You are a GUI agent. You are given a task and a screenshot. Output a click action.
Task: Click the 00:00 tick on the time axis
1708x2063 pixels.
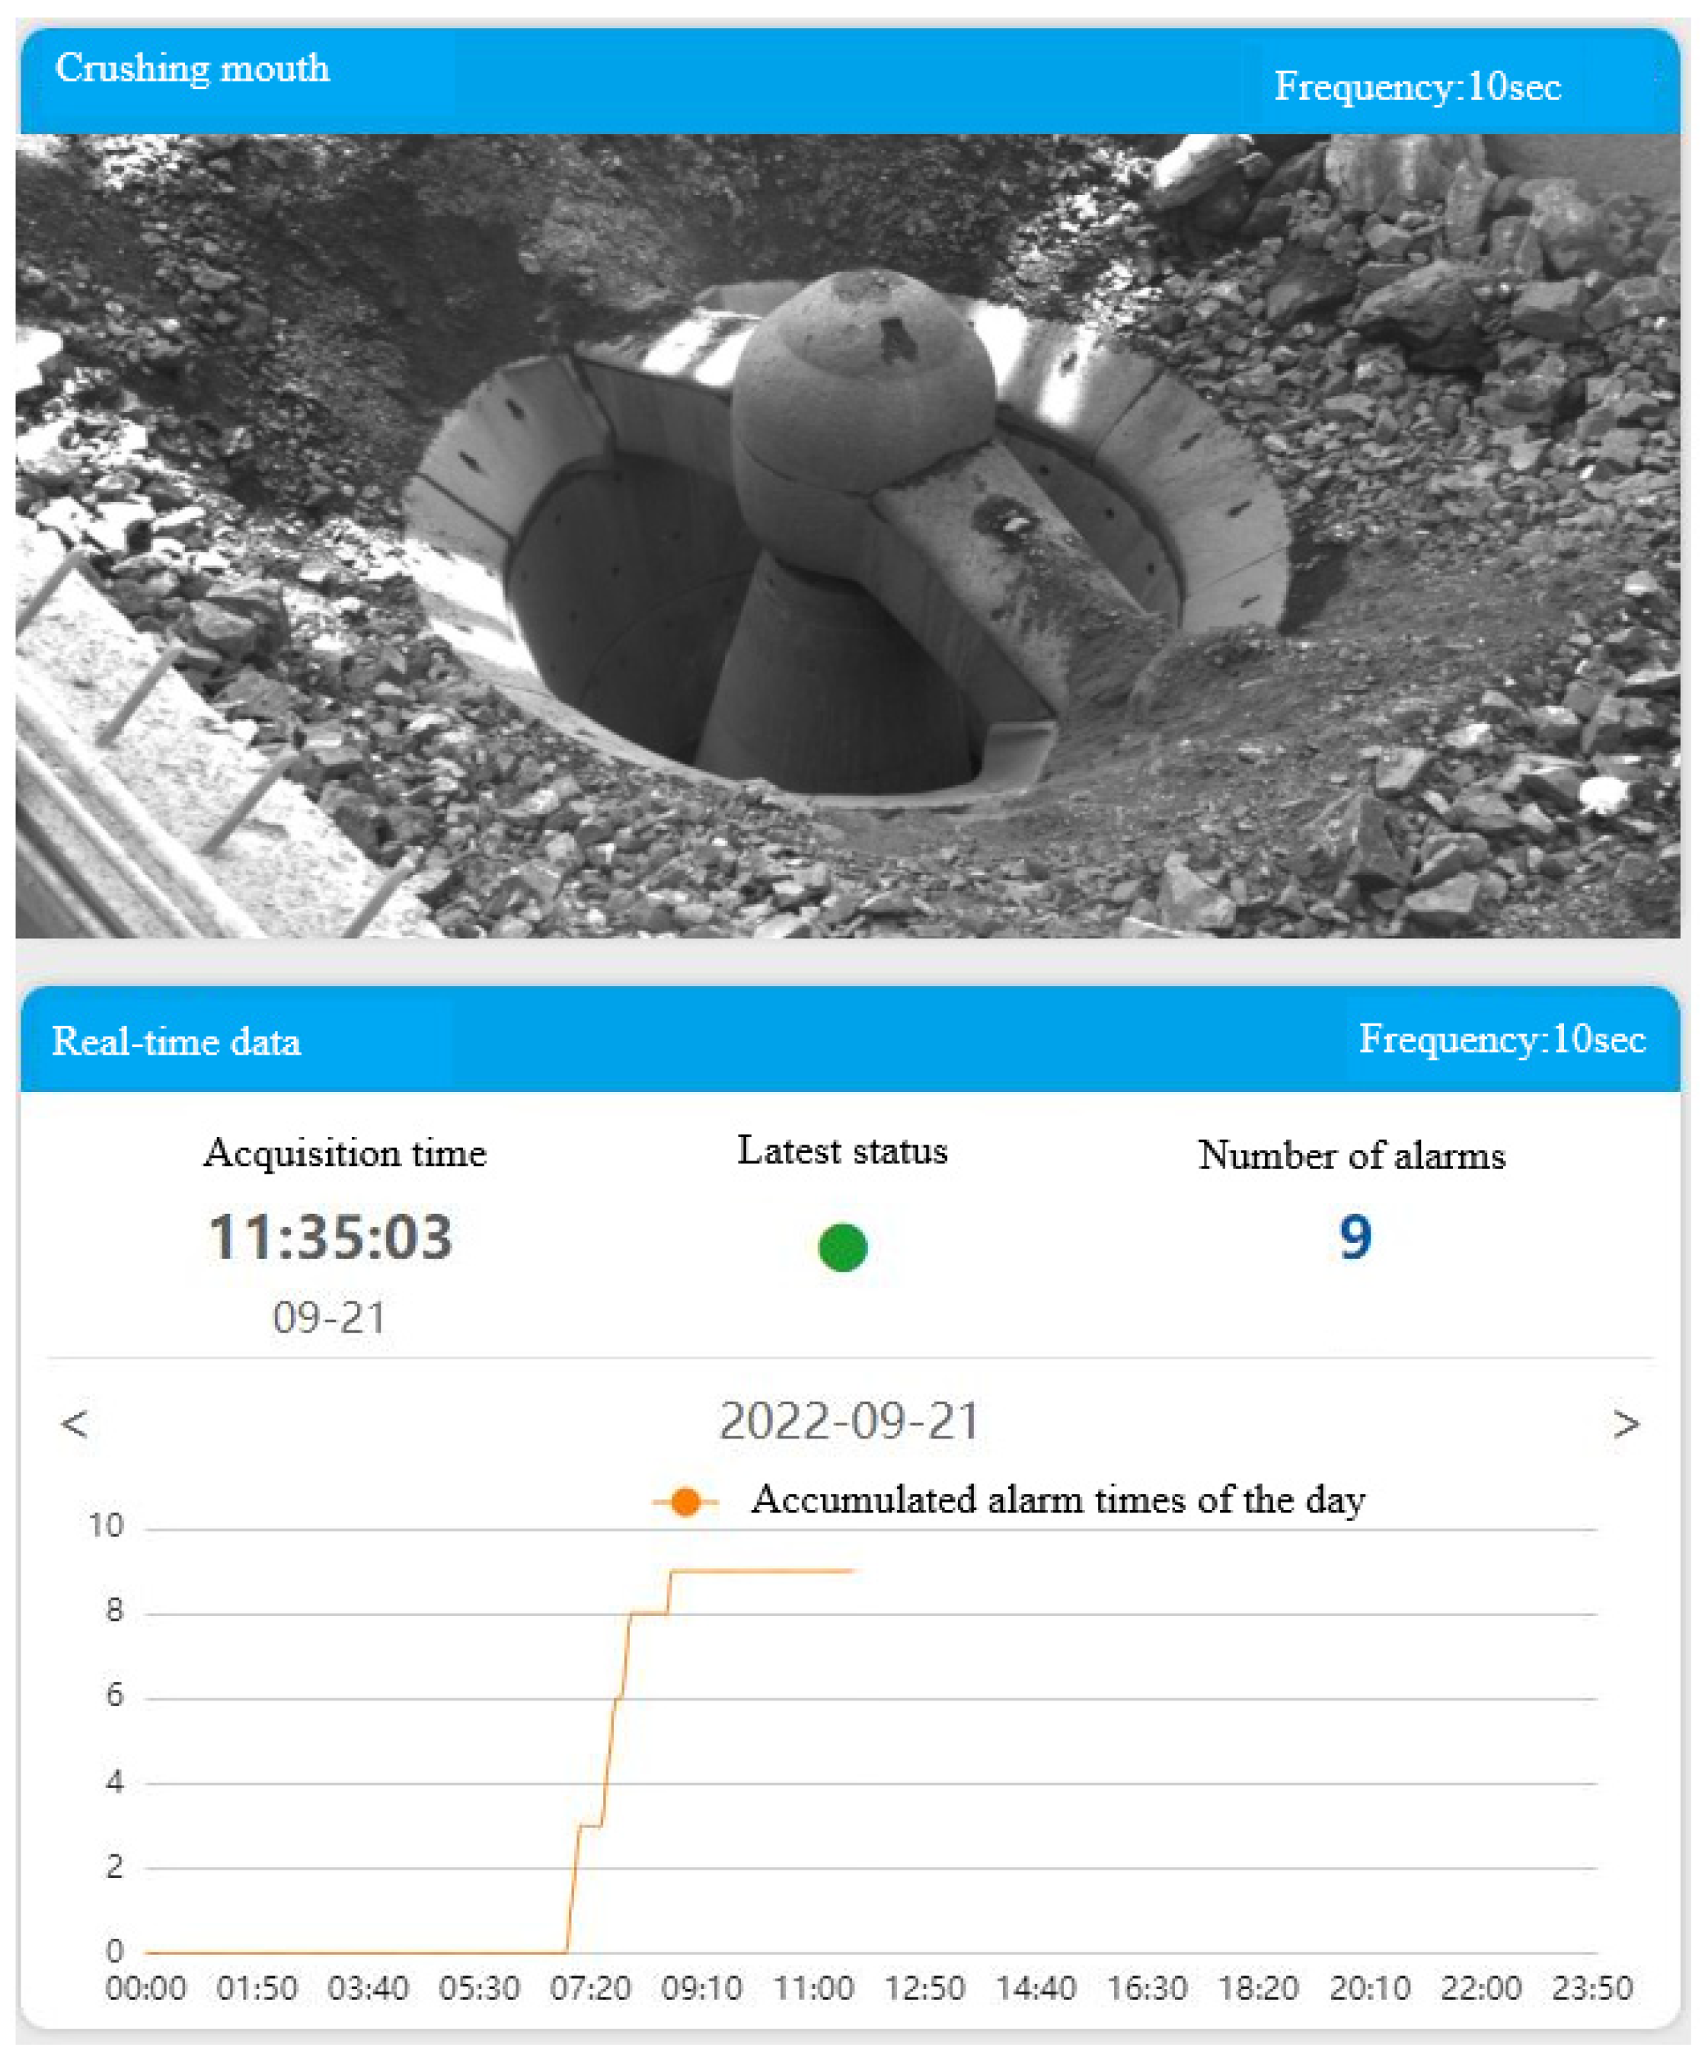(145, 1989)
